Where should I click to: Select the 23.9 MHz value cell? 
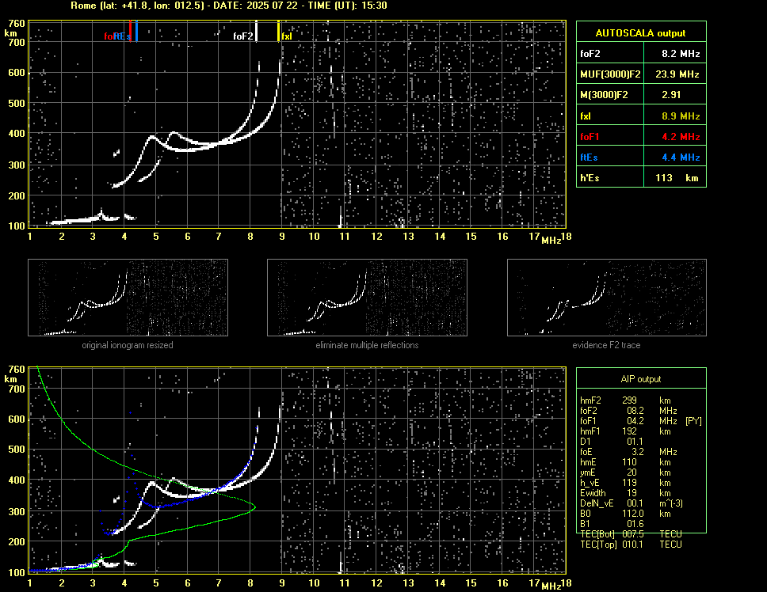coord(675,74)
